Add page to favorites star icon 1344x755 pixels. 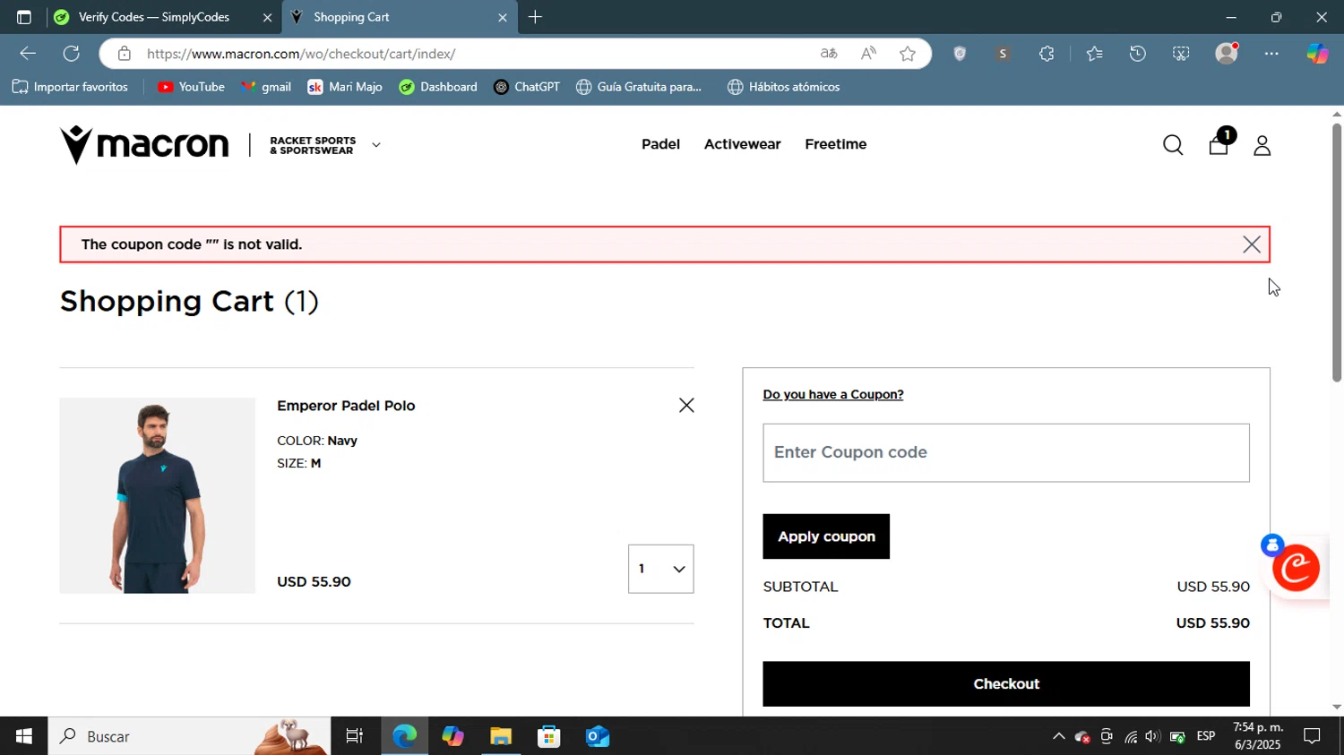pyautogui.click(x=908, y=54)
